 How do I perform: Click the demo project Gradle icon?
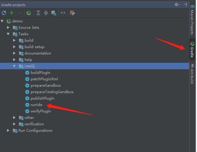[x=9, y=21]
